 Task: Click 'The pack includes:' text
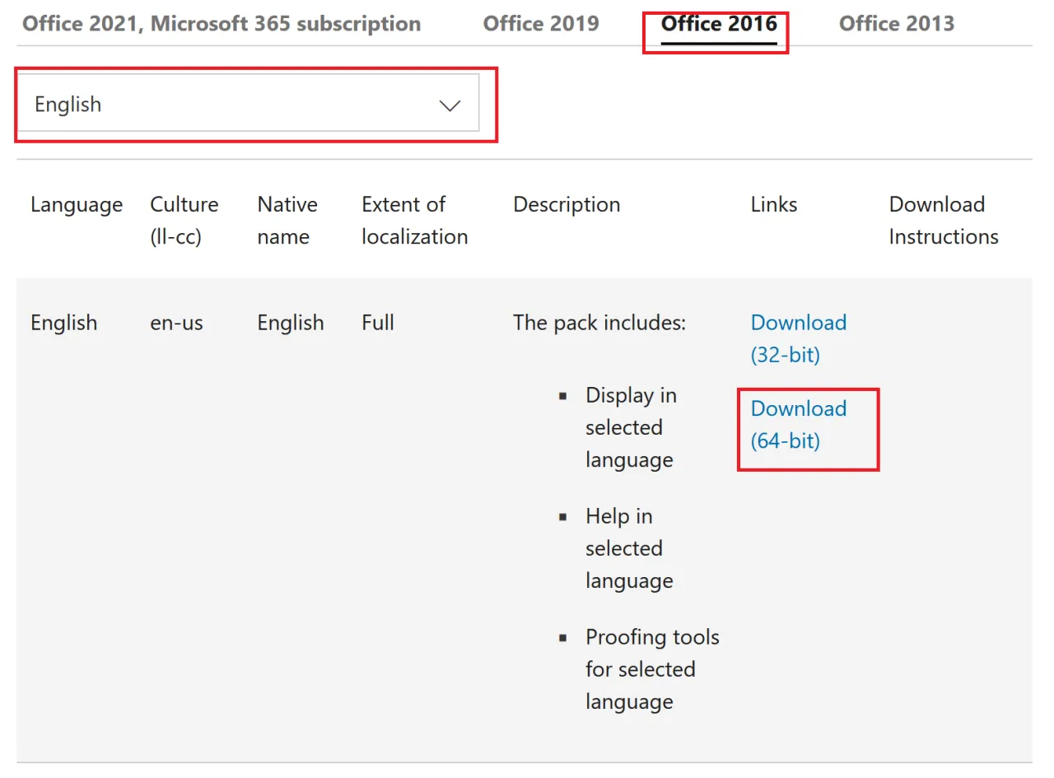point(599,323)
